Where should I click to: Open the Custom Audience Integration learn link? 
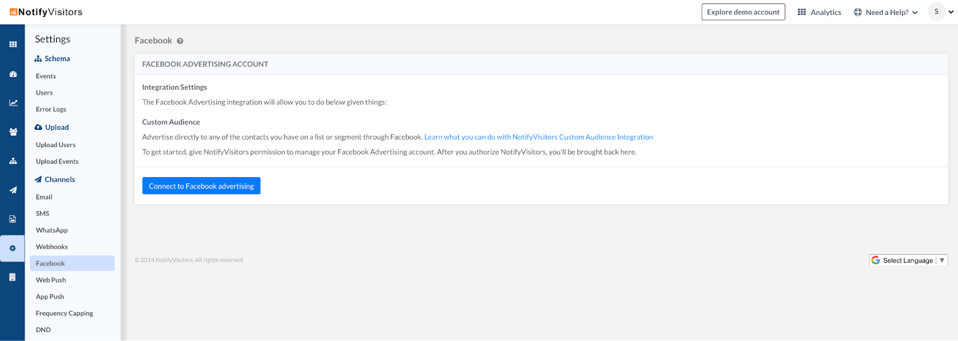(x=538, y=137)
